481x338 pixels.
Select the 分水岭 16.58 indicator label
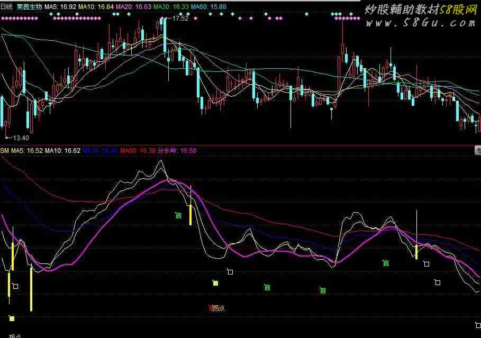pos(180,151)
